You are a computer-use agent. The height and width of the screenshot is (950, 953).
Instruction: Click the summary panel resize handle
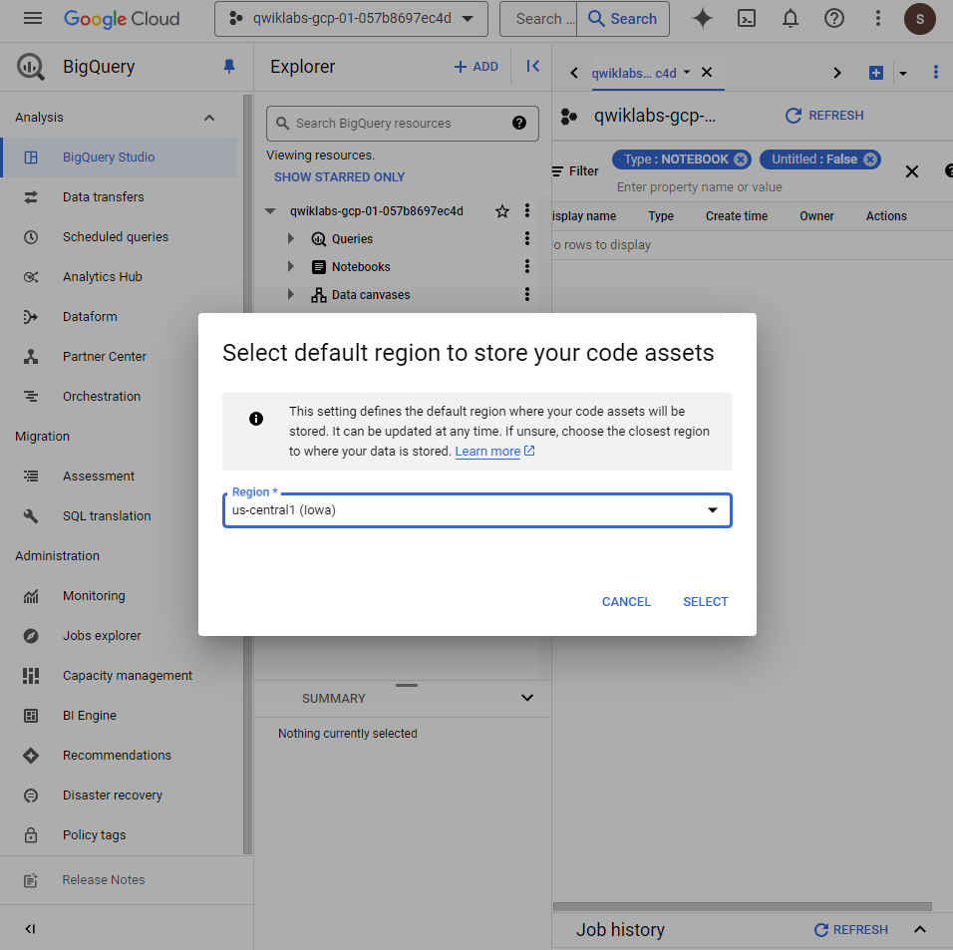(406, 685)
